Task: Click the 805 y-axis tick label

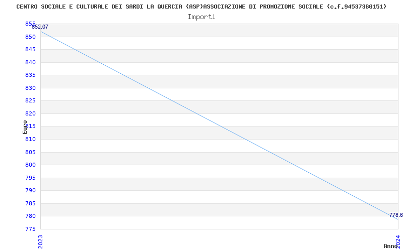Action: pos(30,152)
